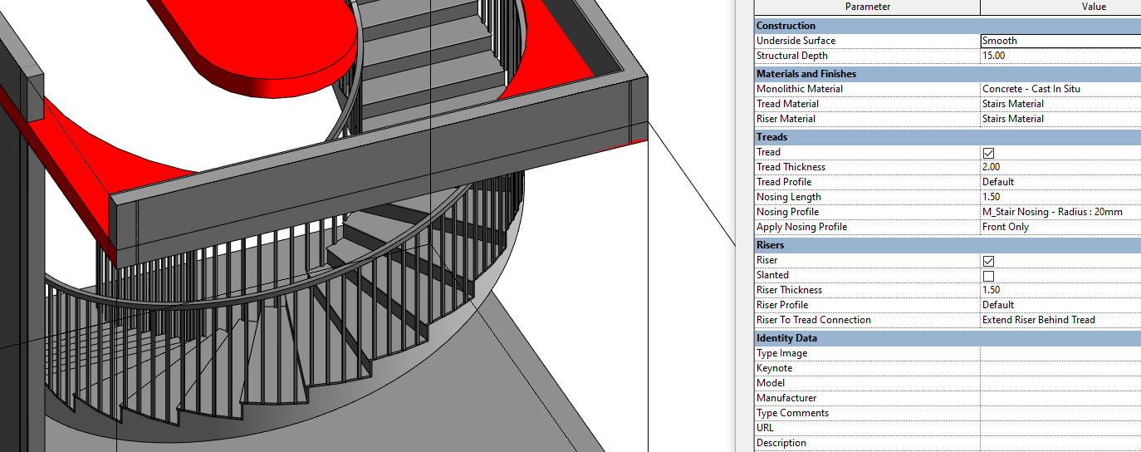Click the empty Type Comments value cell

pos(1060,413)
